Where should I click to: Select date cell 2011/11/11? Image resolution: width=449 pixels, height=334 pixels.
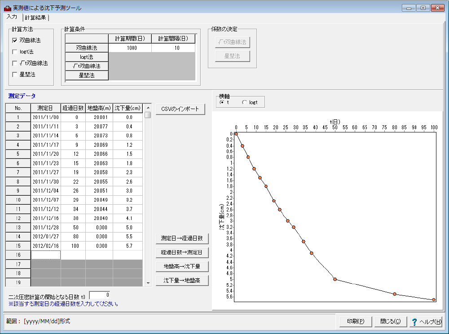[46, 127]
